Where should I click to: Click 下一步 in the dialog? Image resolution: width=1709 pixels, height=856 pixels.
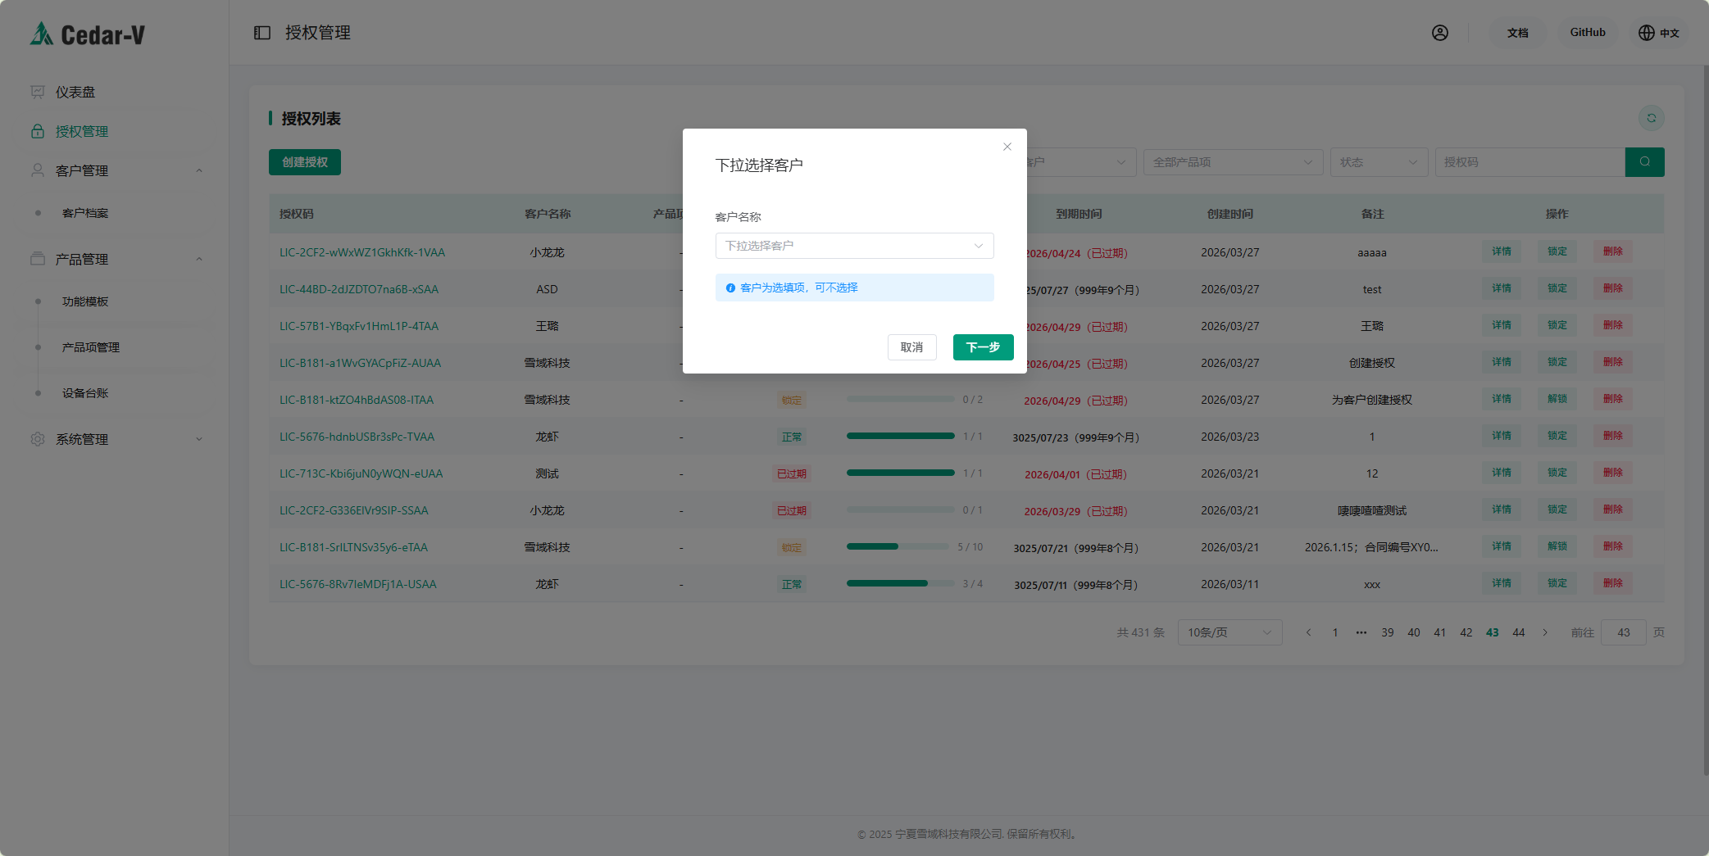click(x=984, y=347)
